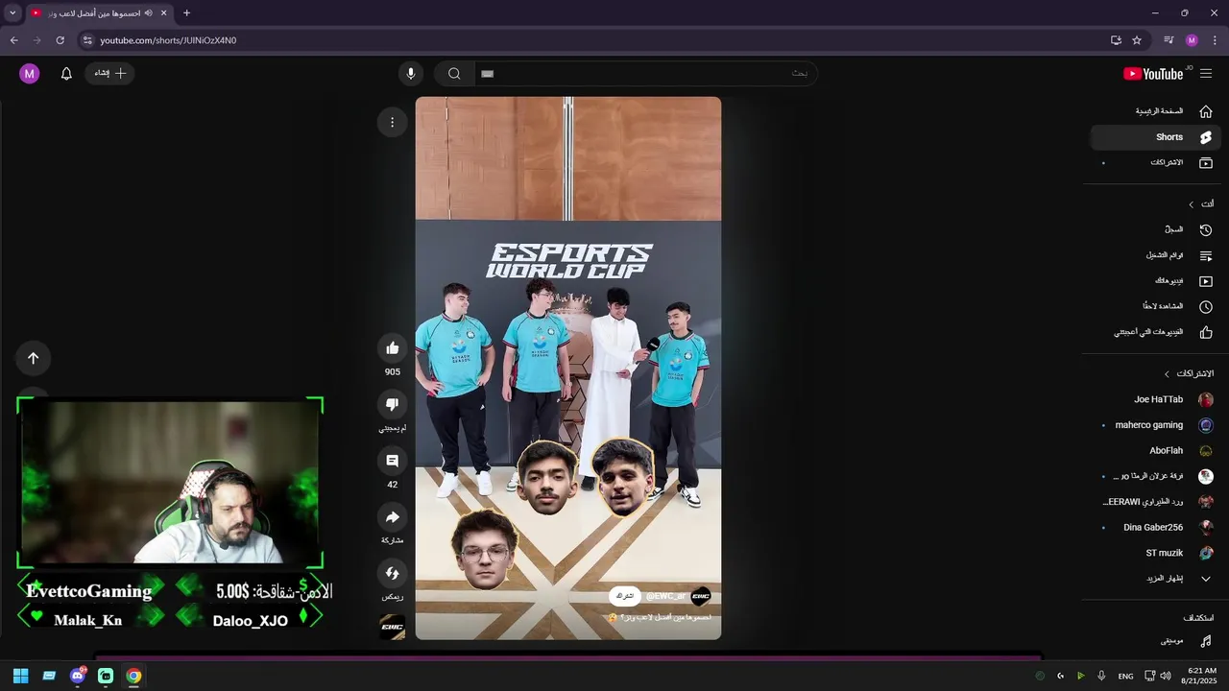This screenshot has height=691, width=1229.
Task: Open the Chrome three-dot menu
Action: coord(1215,40)
